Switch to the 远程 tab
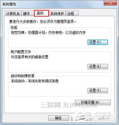The width and height of the screenshot is (119, 125). point(72,14)
